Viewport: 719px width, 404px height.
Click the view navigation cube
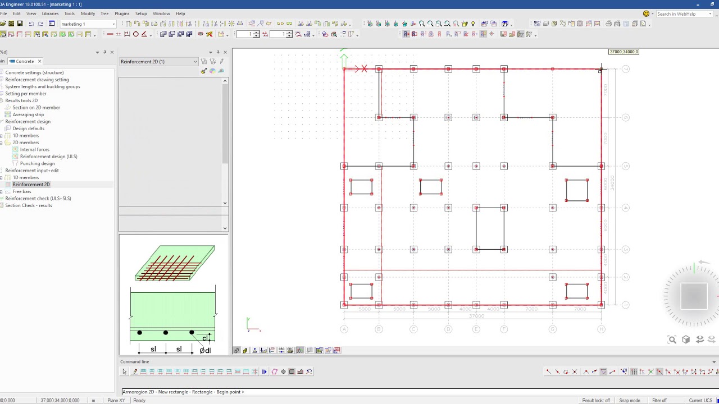pos(694,296)
